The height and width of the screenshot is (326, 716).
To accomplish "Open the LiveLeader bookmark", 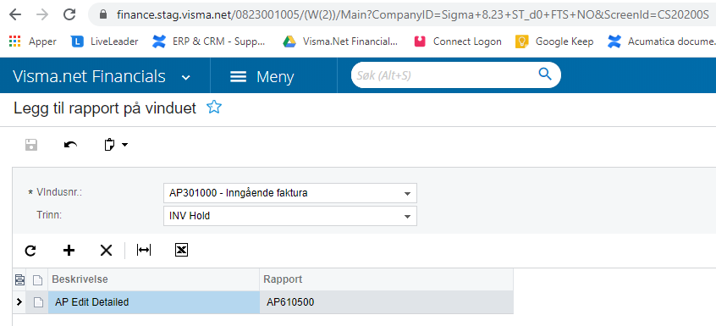I will coord(105,41).
